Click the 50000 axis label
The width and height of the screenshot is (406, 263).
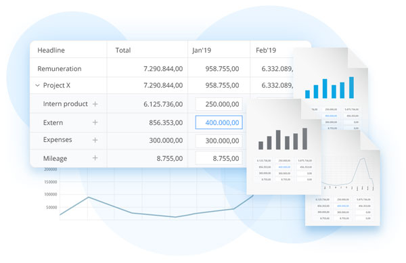pos(51,208)
